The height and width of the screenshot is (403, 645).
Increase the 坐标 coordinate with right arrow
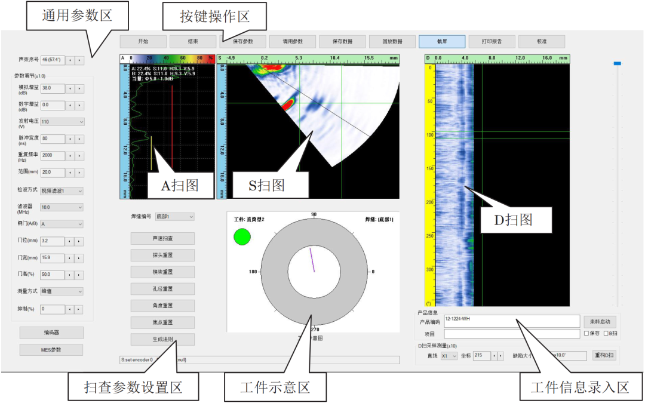[x=500, y=356]
